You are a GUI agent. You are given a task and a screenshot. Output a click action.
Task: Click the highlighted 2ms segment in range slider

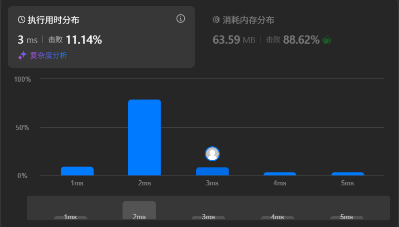(139, 211)
